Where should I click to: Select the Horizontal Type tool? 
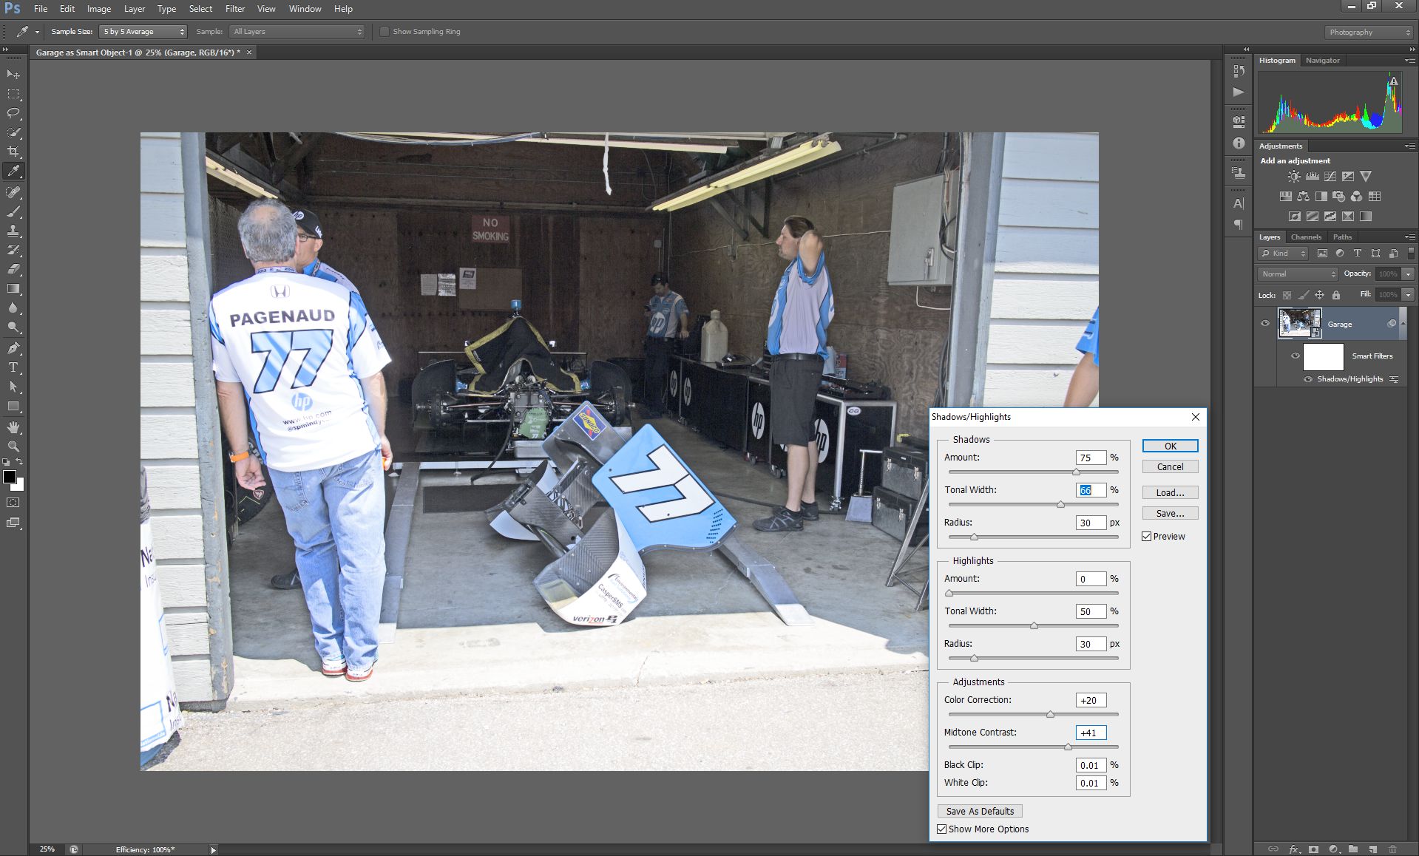13,367
